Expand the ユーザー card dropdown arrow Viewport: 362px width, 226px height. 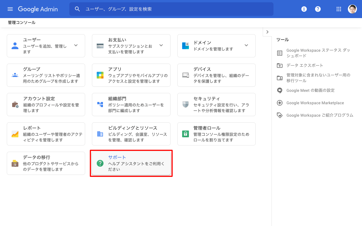[76, 45]
